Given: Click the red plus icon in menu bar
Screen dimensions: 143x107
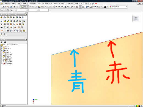Looking at the screenshot, I should tap(96, 4).
